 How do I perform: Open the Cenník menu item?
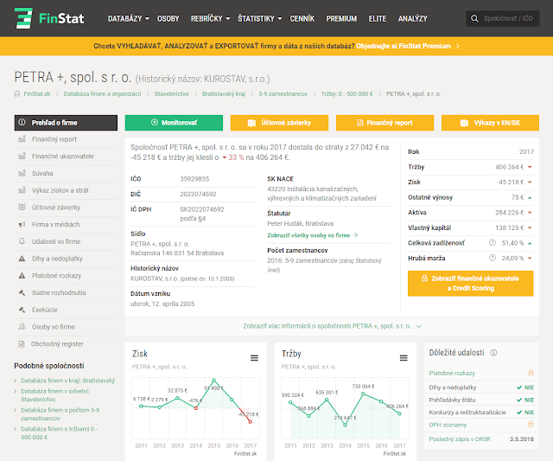tap(302, 19)
